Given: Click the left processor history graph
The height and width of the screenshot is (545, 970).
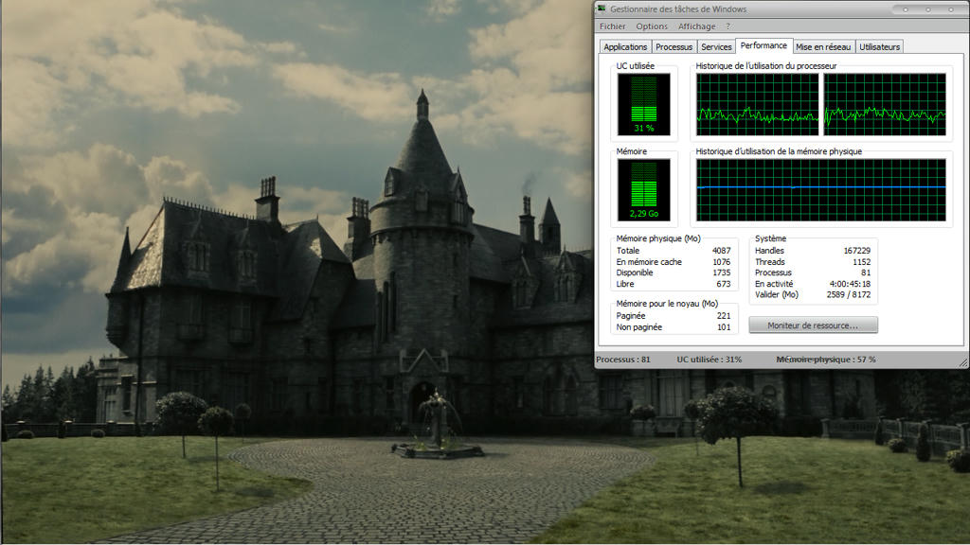Looking at the screenshot, I should [x=757, y=104].
